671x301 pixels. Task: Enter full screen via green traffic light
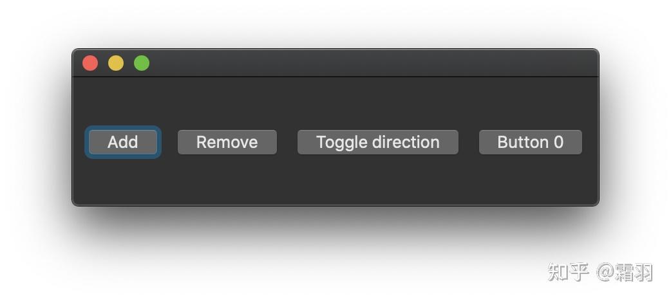142,63
